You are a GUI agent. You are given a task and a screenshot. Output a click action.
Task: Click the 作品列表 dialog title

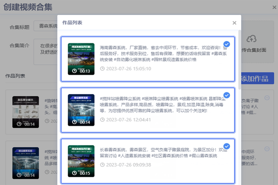pyautogui.click(x=72, y=23)
